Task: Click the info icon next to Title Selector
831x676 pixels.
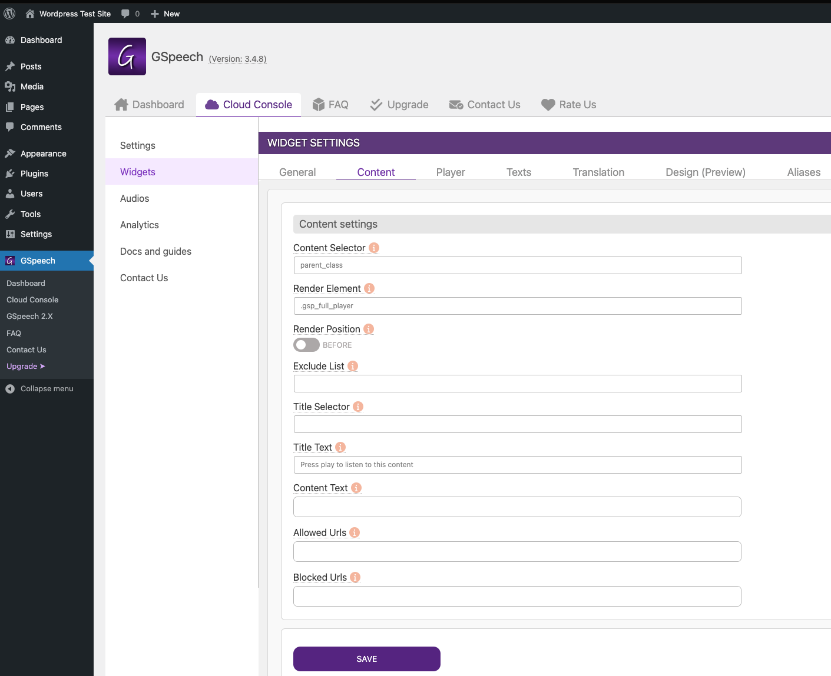Action: 358,407
